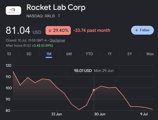Image resolution: width=158 pixels, height=120 pixels.
Task: Click the 81.04 price value
Action: (x=18, y=30)
